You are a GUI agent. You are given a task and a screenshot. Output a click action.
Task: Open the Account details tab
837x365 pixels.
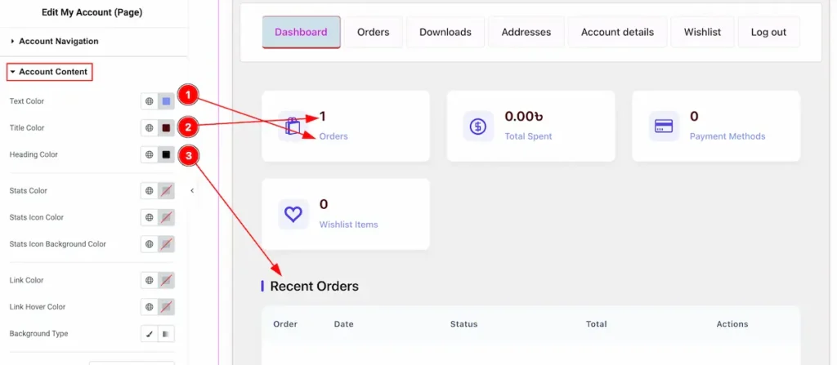[617, 33]
